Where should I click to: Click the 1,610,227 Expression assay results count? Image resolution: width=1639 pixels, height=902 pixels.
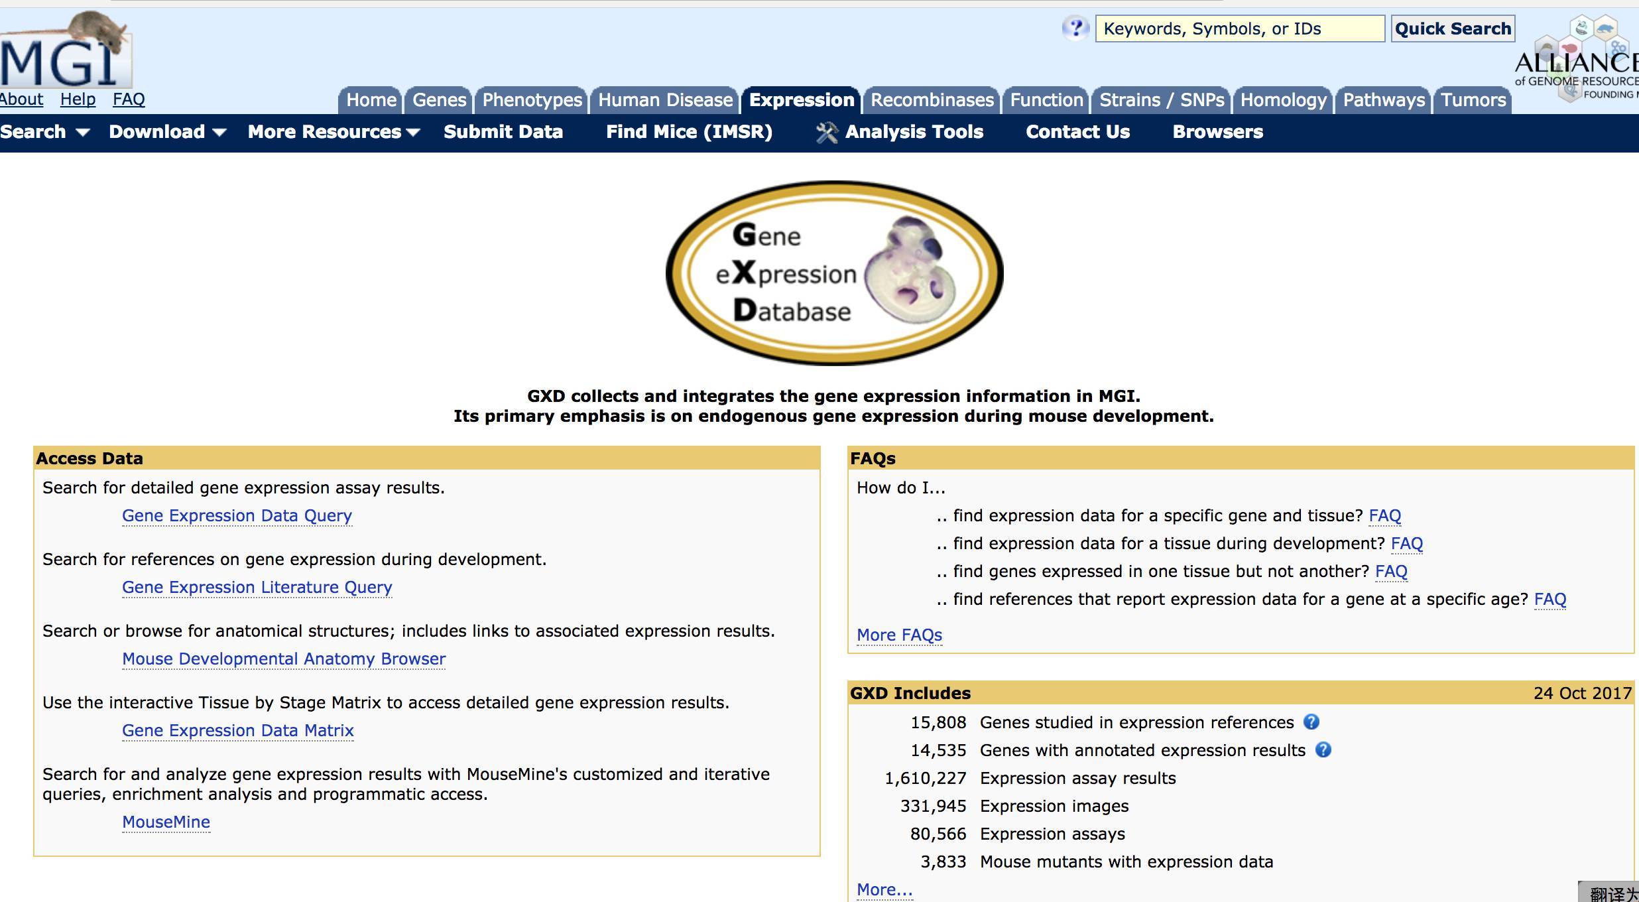tap(925, 778)
